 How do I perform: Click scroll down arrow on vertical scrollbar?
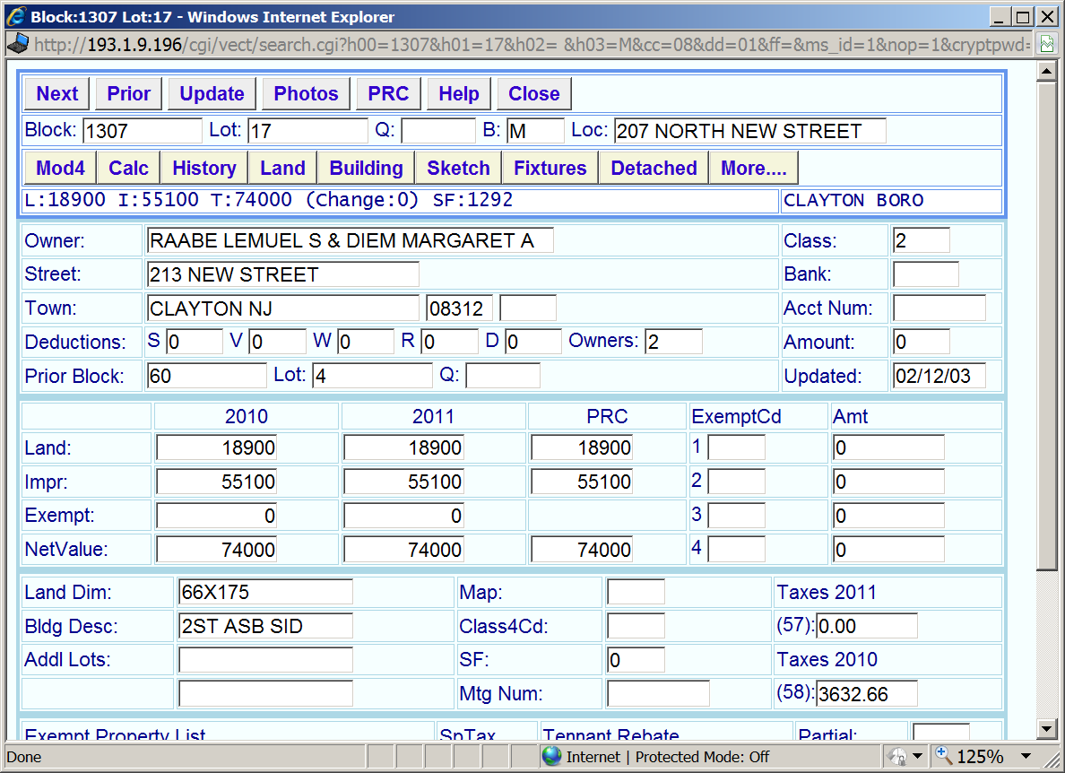tap(1046, 728)
